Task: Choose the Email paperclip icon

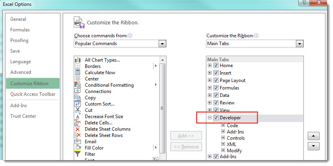Action: [x=78, y=142]
